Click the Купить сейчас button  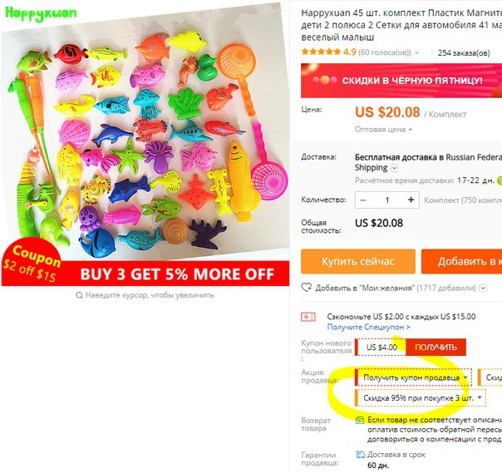pos(358,261)
